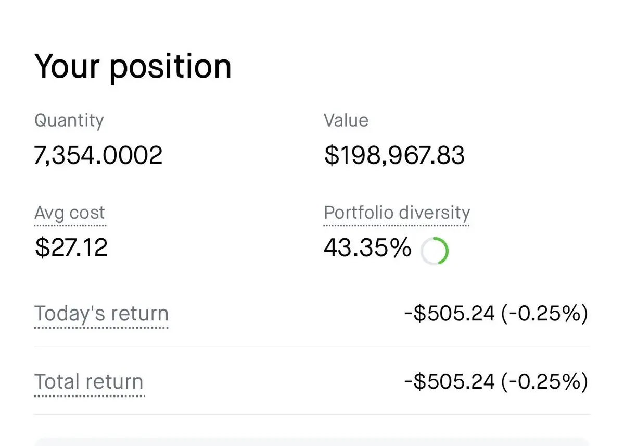Viewport: 624px width, 446px height.
Task: Click the 43.35% diversity percentage
Action: (367, 248)
